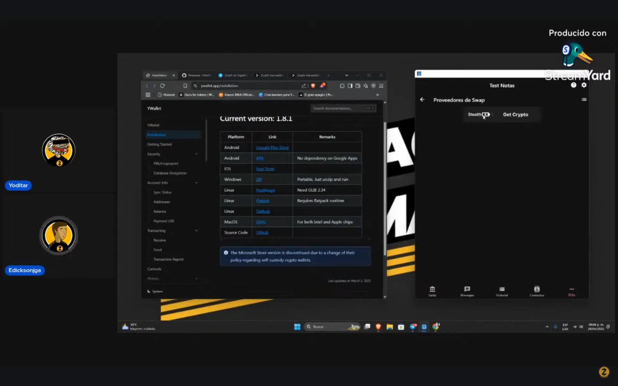This screenshot has width=618, height=386.
Task: Go back from Proveedores de Swap
Action: click(x=422, y=100)
